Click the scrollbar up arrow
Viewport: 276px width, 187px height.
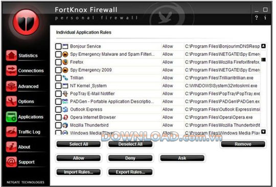[264, 46]
